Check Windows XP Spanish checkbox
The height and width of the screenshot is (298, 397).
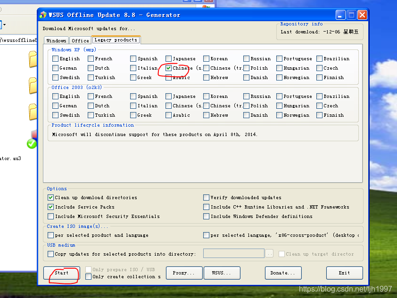point(133,59)
